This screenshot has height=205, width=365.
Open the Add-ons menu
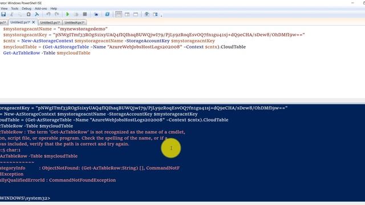(41, 9)
